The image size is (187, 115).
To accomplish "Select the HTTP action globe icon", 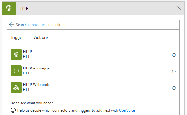I will coord(16,54).
